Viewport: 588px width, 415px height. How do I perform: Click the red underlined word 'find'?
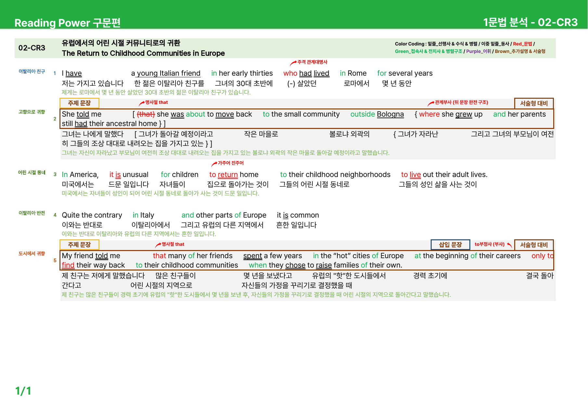pyautogui.click(x=68, y=265)
